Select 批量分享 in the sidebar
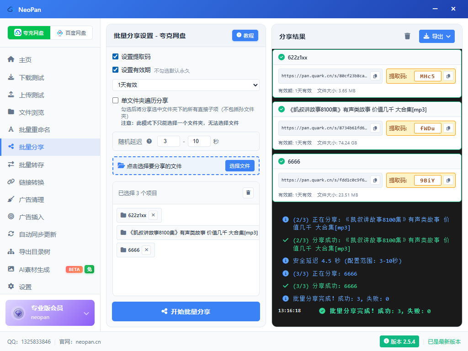The height and width of the screenshot is (351, 468). click(x=50, y=147)
